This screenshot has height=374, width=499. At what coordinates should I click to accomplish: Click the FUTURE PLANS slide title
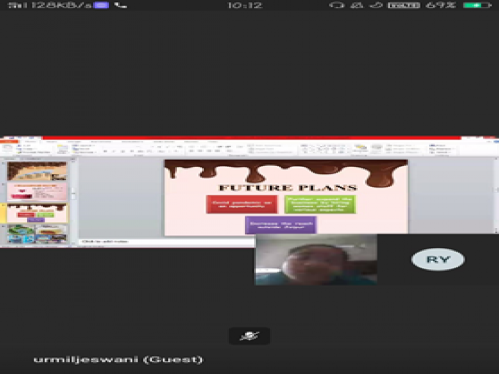[288, 188]
